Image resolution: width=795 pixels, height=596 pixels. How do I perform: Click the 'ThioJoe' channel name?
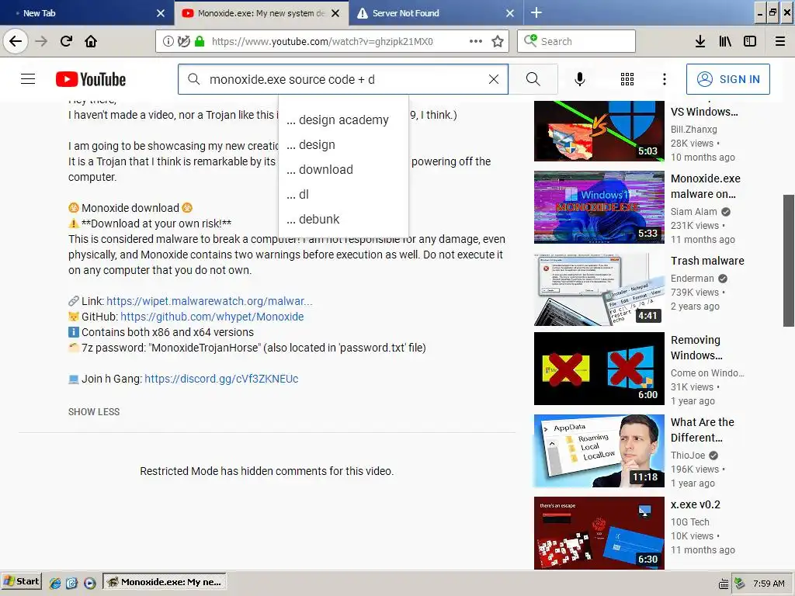tap(688, 455)
